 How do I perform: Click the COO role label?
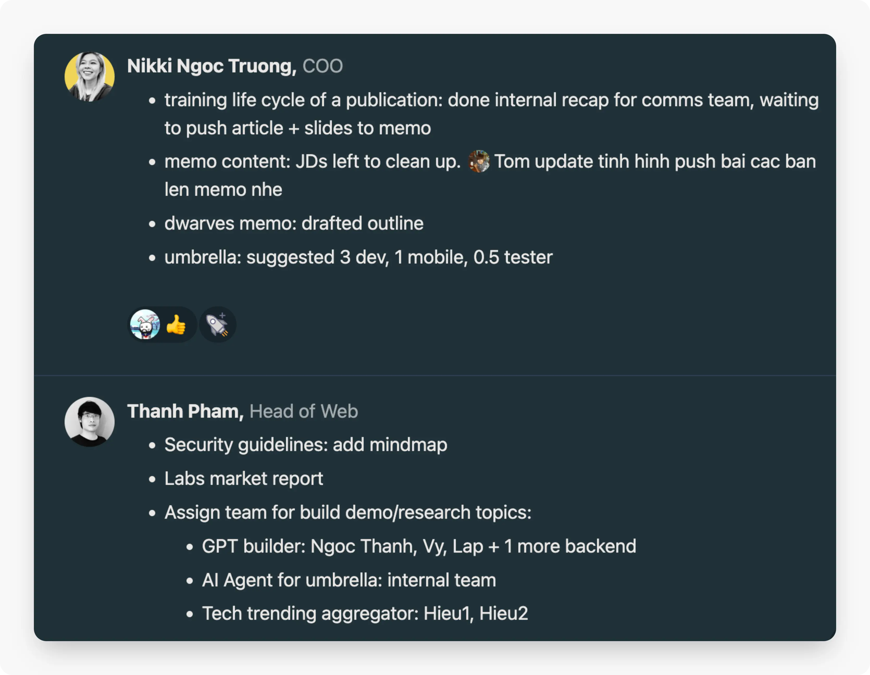pyautogui.click(x=323, y=66)
